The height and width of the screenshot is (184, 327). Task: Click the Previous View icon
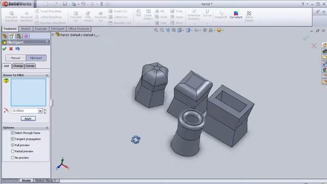pyautogui.click(x=168, y=30)
